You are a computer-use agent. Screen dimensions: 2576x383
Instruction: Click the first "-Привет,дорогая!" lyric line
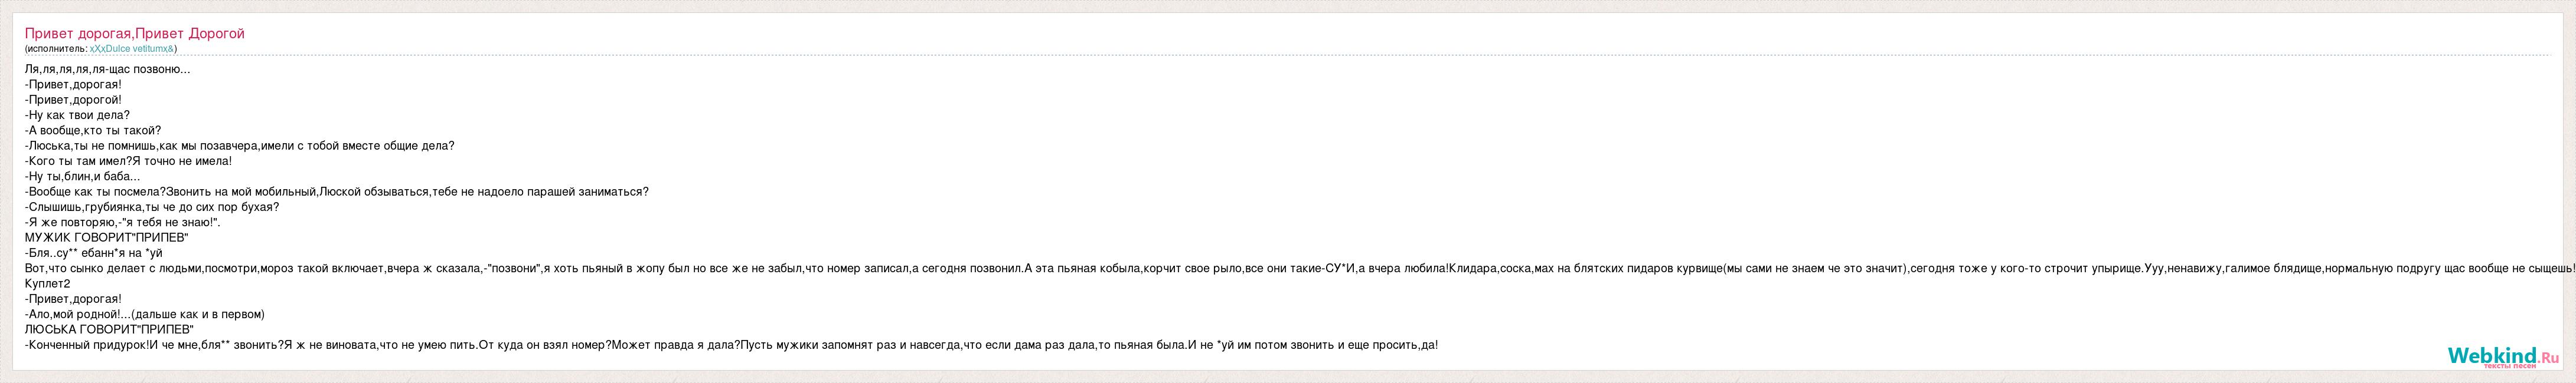(73, 85)
